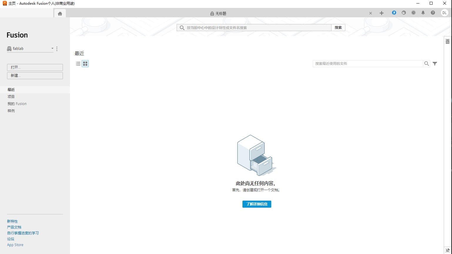Switch to grid view
Image resolution: width=452 pixels, height=254 pixels.
tap(85, 64)
